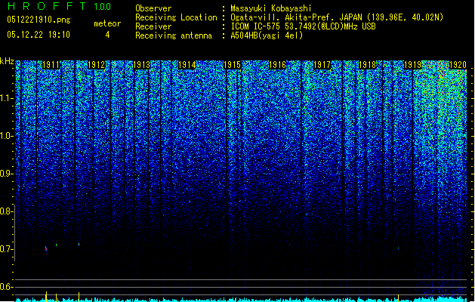475x302 pixels.
Task: Click the 1.1 frequency axis label
Action: point(7,98)
